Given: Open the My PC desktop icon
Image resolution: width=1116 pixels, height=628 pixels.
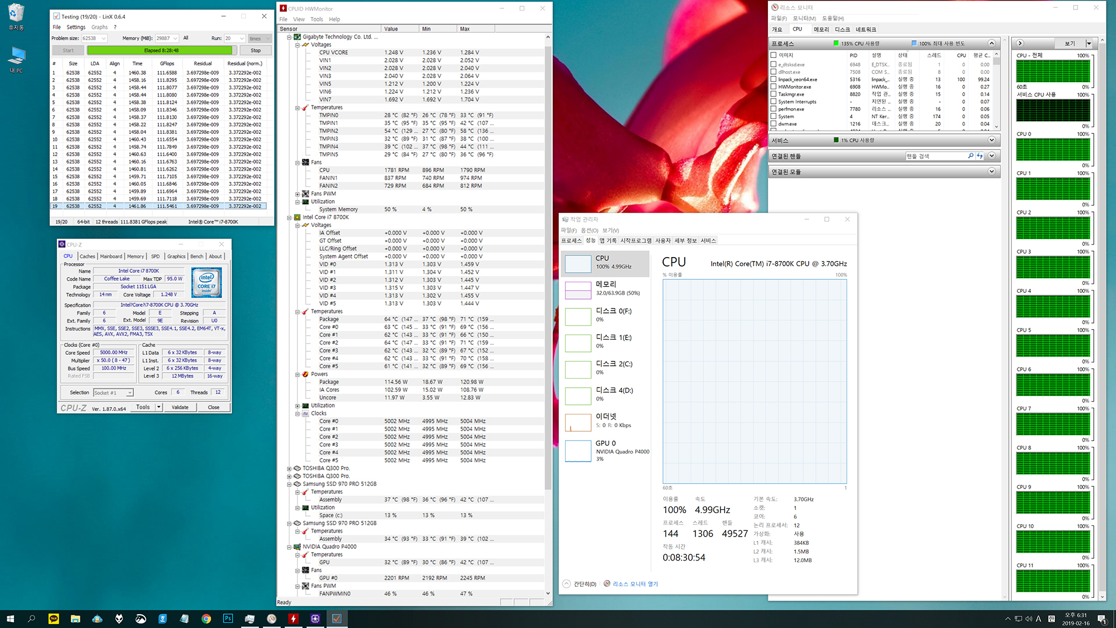Looking at the screenshot, I should [16, 60].
